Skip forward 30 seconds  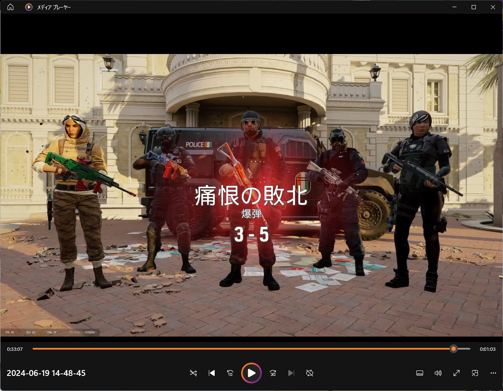tap(273, 373)
